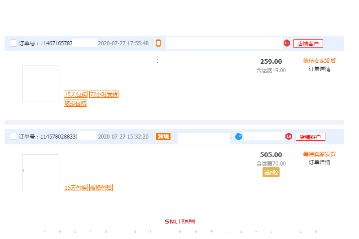Image resolution: width=359 pixels, height=239 pixels.
Task: Click 等待卖家发货 status of first order
Action: tap(319, 61)
